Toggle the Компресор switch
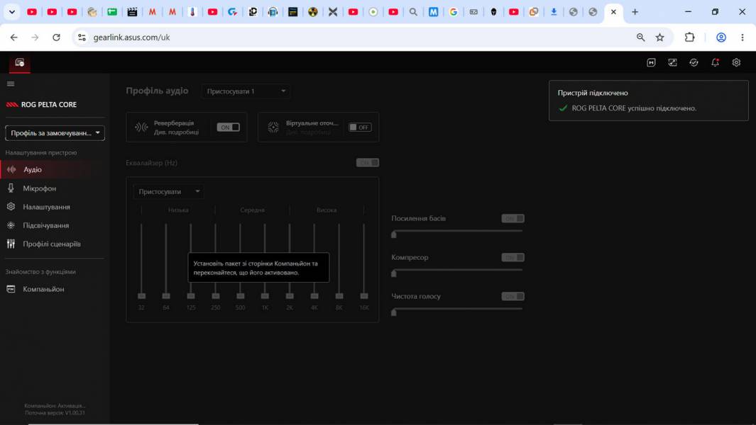 pos(513,258)
